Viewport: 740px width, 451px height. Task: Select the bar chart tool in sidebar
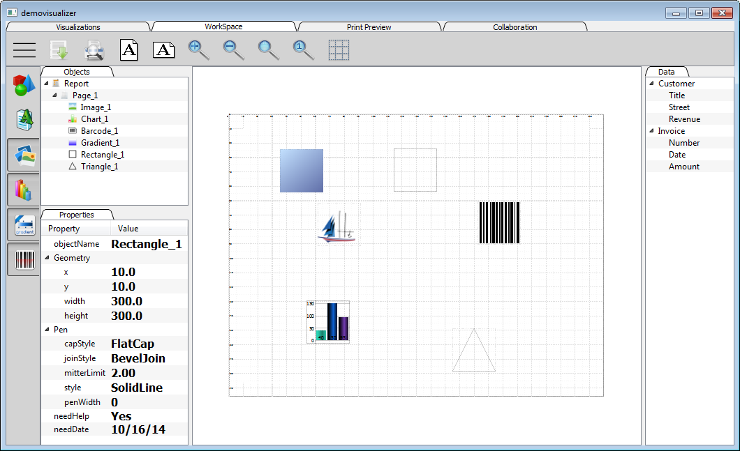pyautogui.click(x=23, y=190)
